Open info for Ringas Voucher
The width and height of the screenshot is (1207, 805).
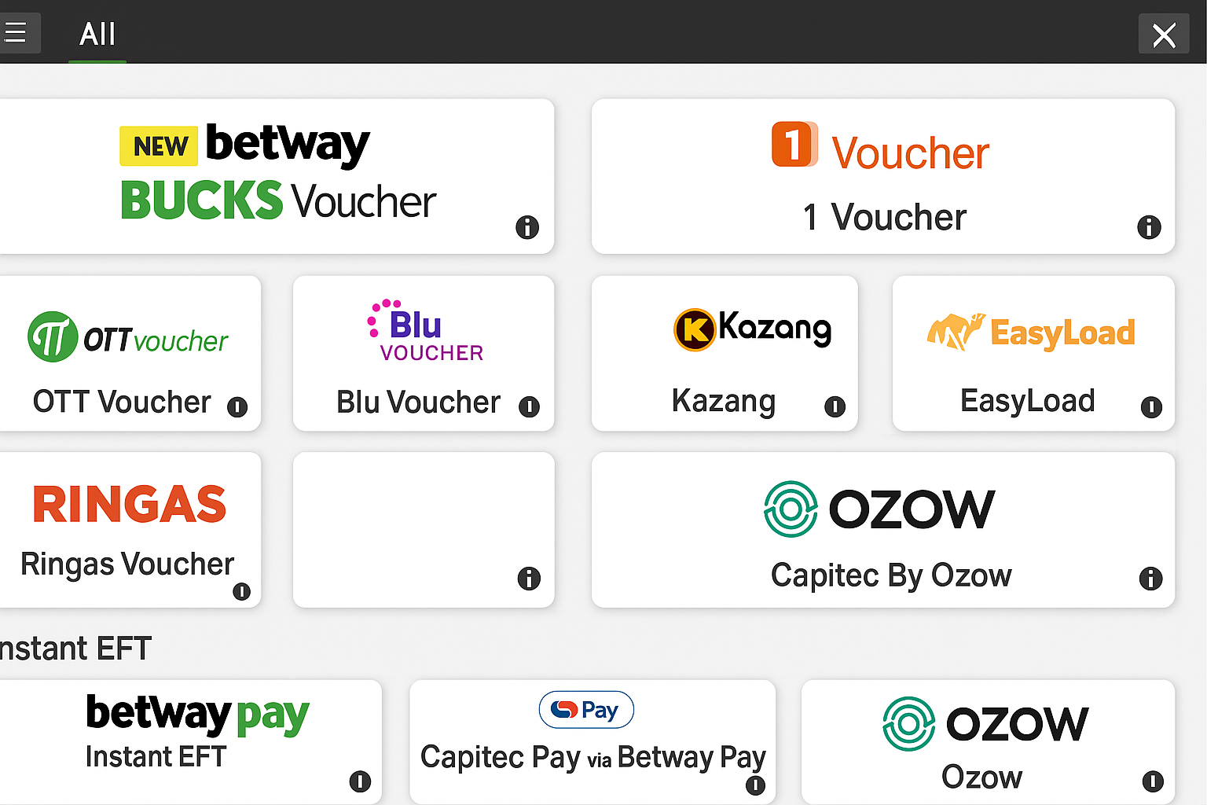click(x=242, y=591)
